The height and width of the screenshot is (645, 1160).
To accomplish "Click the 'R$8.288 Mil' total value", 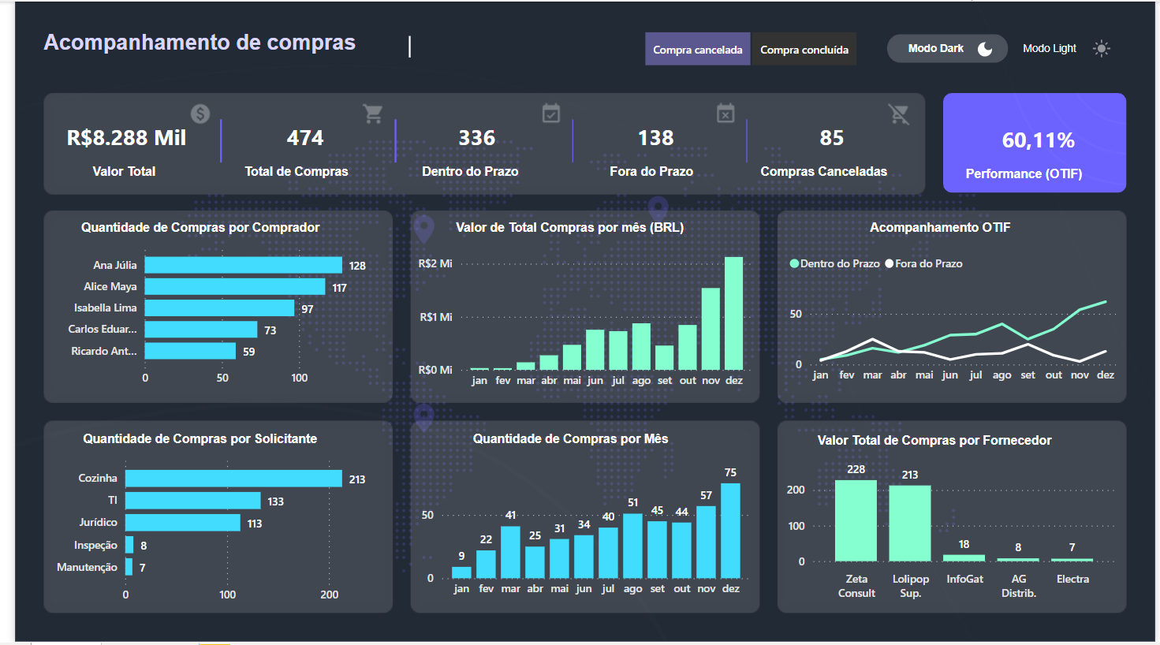I will [x=126, y=138].
